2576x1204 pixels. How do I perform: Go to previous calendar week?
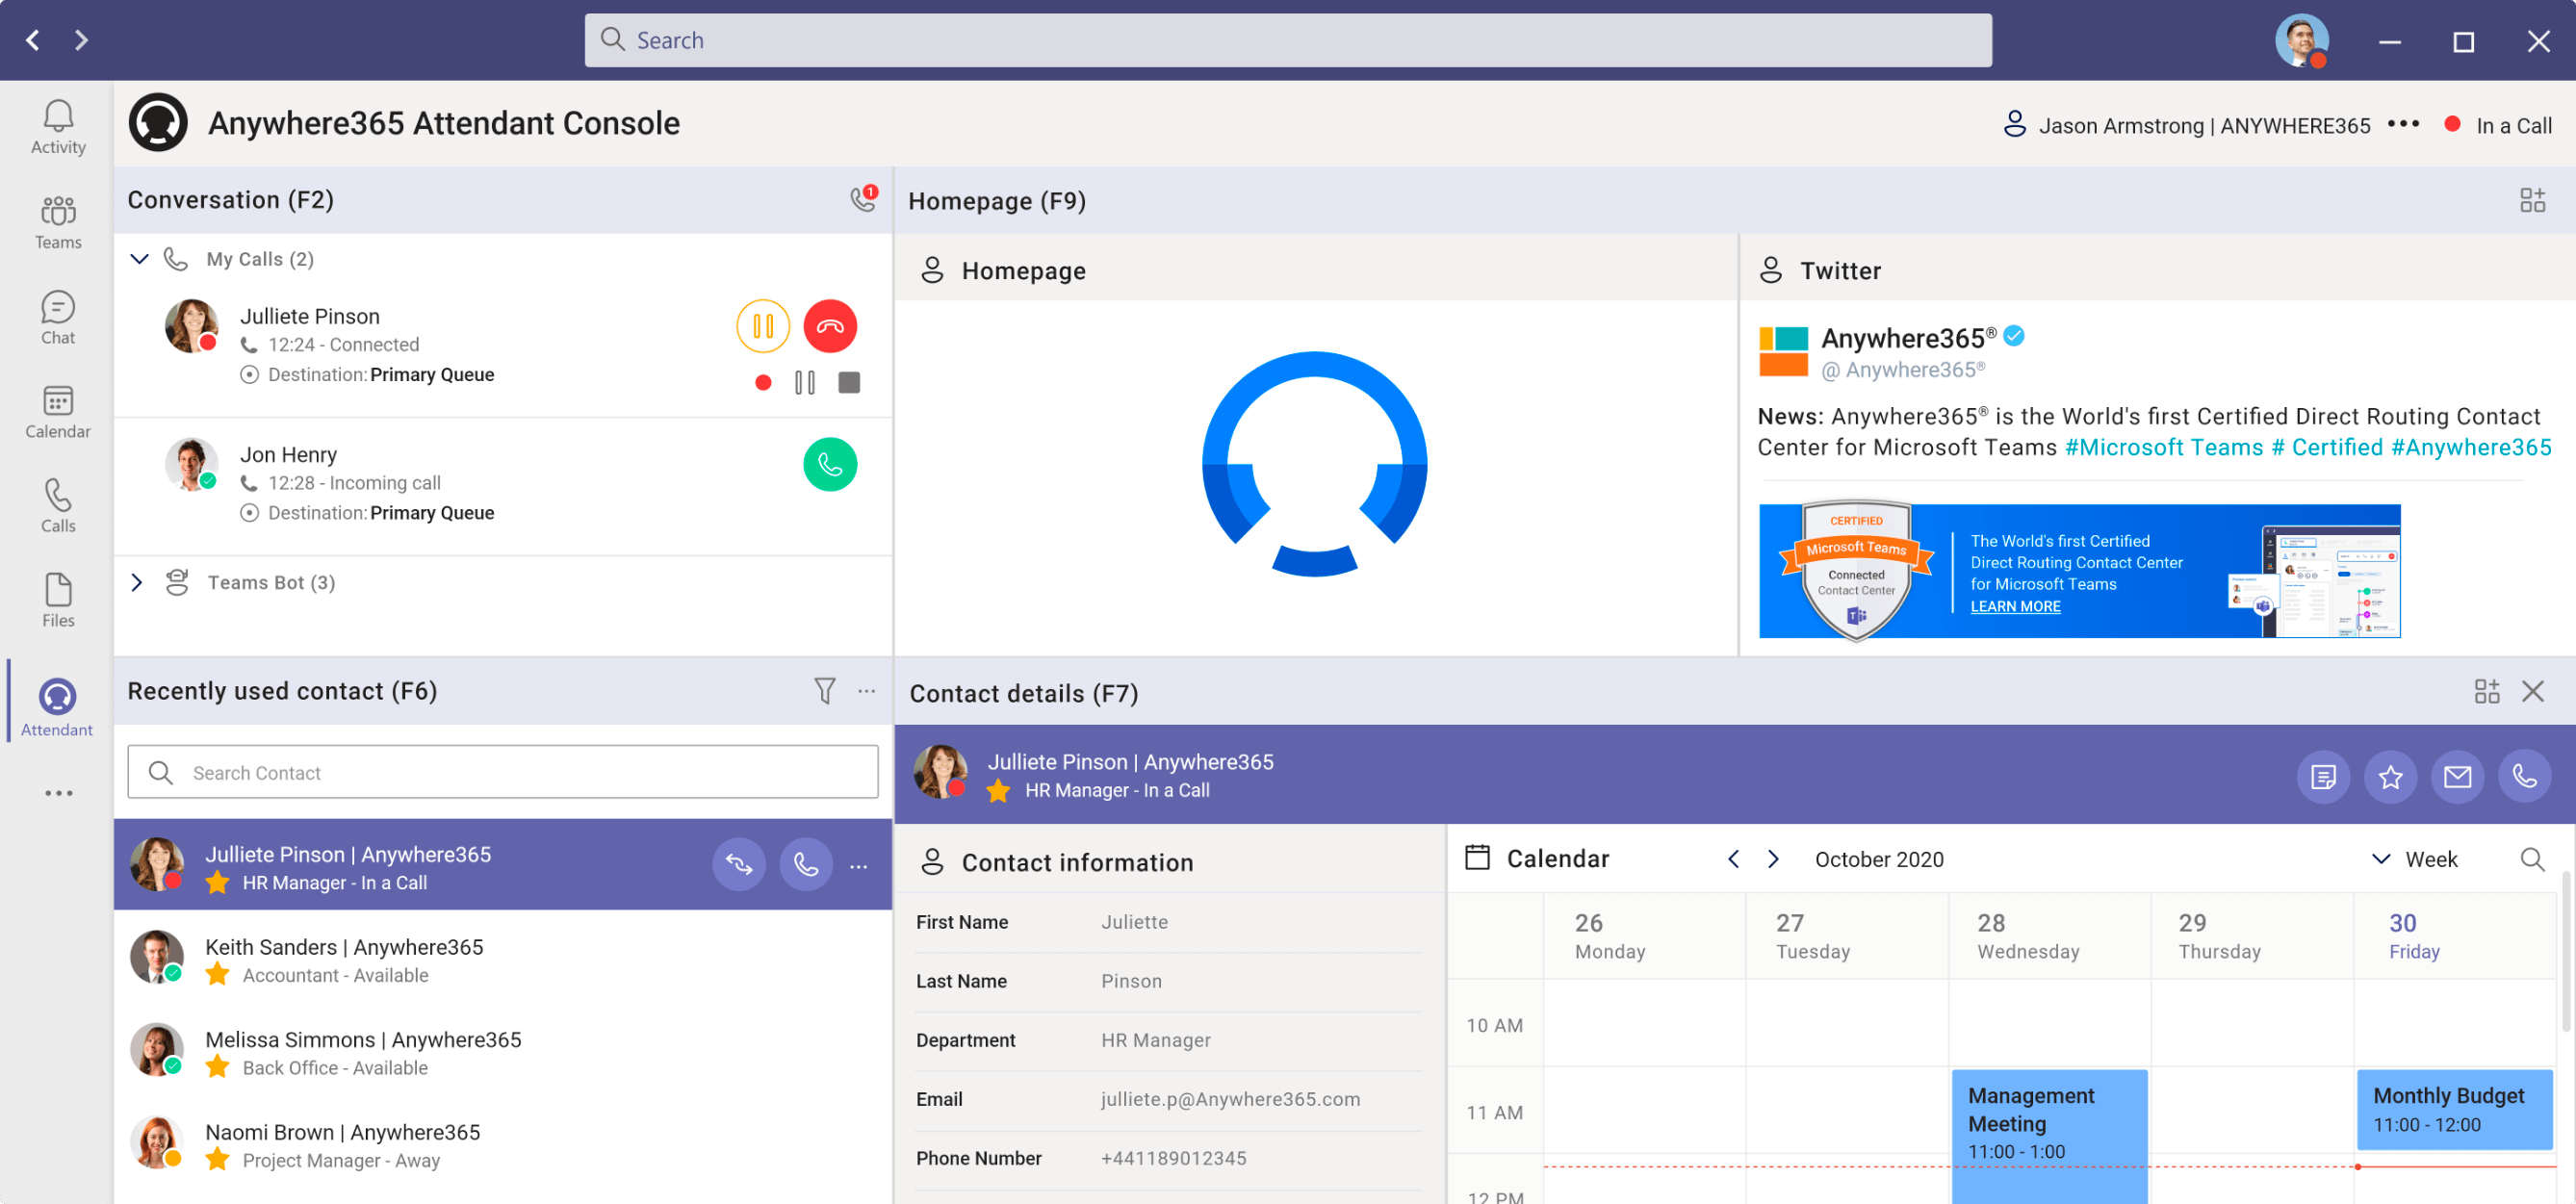[x=1733, y=859]
